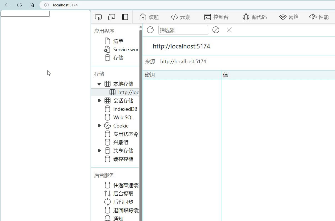Open the 控制台 panel
The image size is (335, 221).
tap(217, 17)
